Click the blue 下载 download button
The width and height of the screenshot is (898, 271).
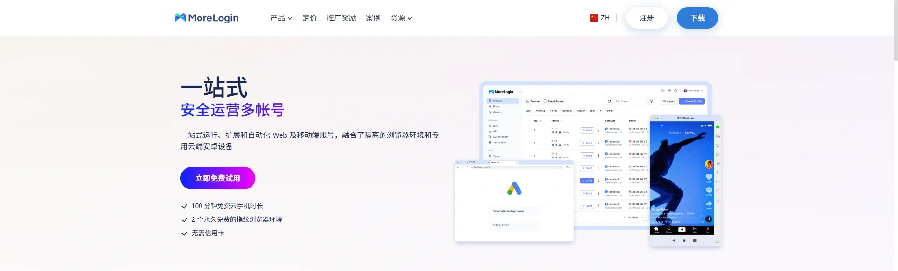pos(697,18)
